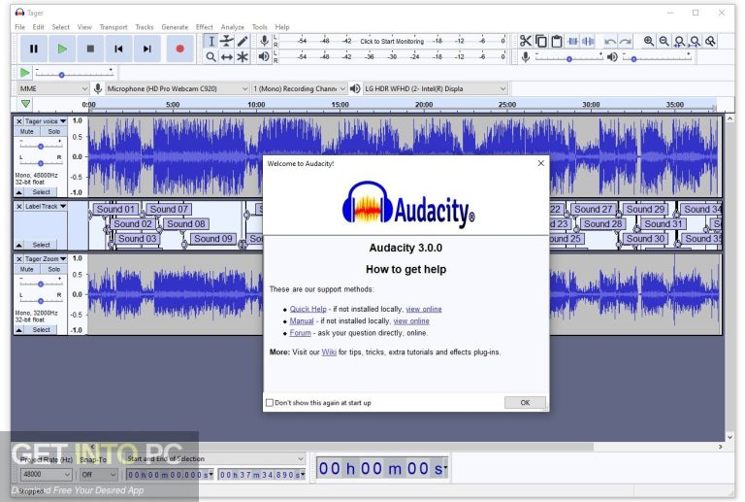Open the Forum link
Viewport: 745px width, 502px height.
301,333
